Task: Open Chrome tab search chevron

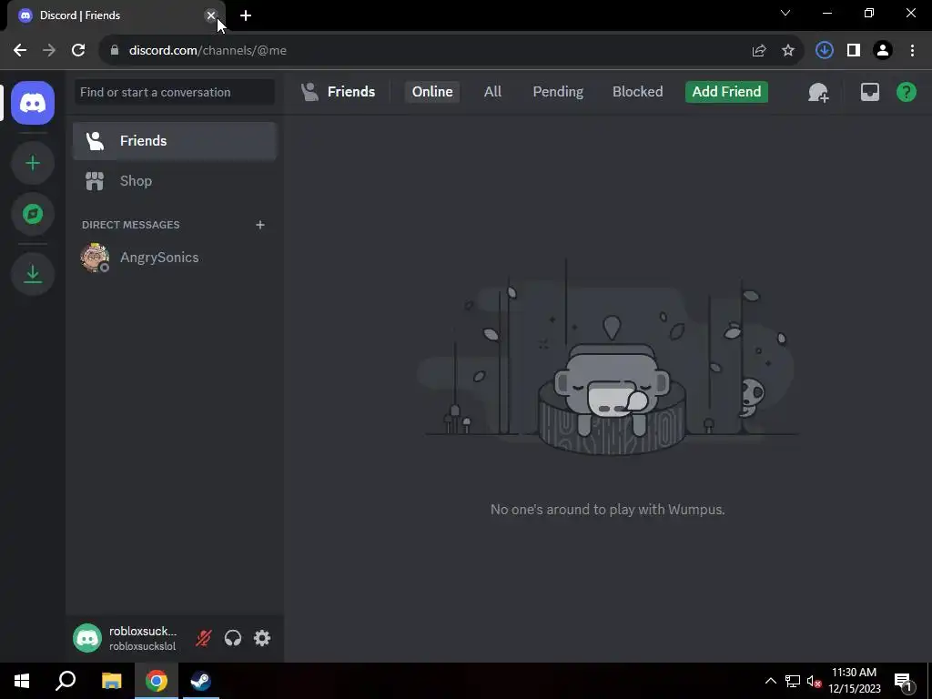Action: (785, 13)
